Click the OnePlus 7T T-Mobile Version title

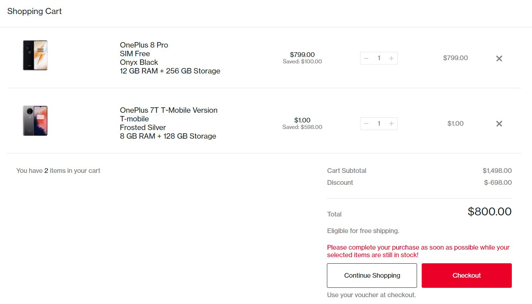click(x=168, y=110)
